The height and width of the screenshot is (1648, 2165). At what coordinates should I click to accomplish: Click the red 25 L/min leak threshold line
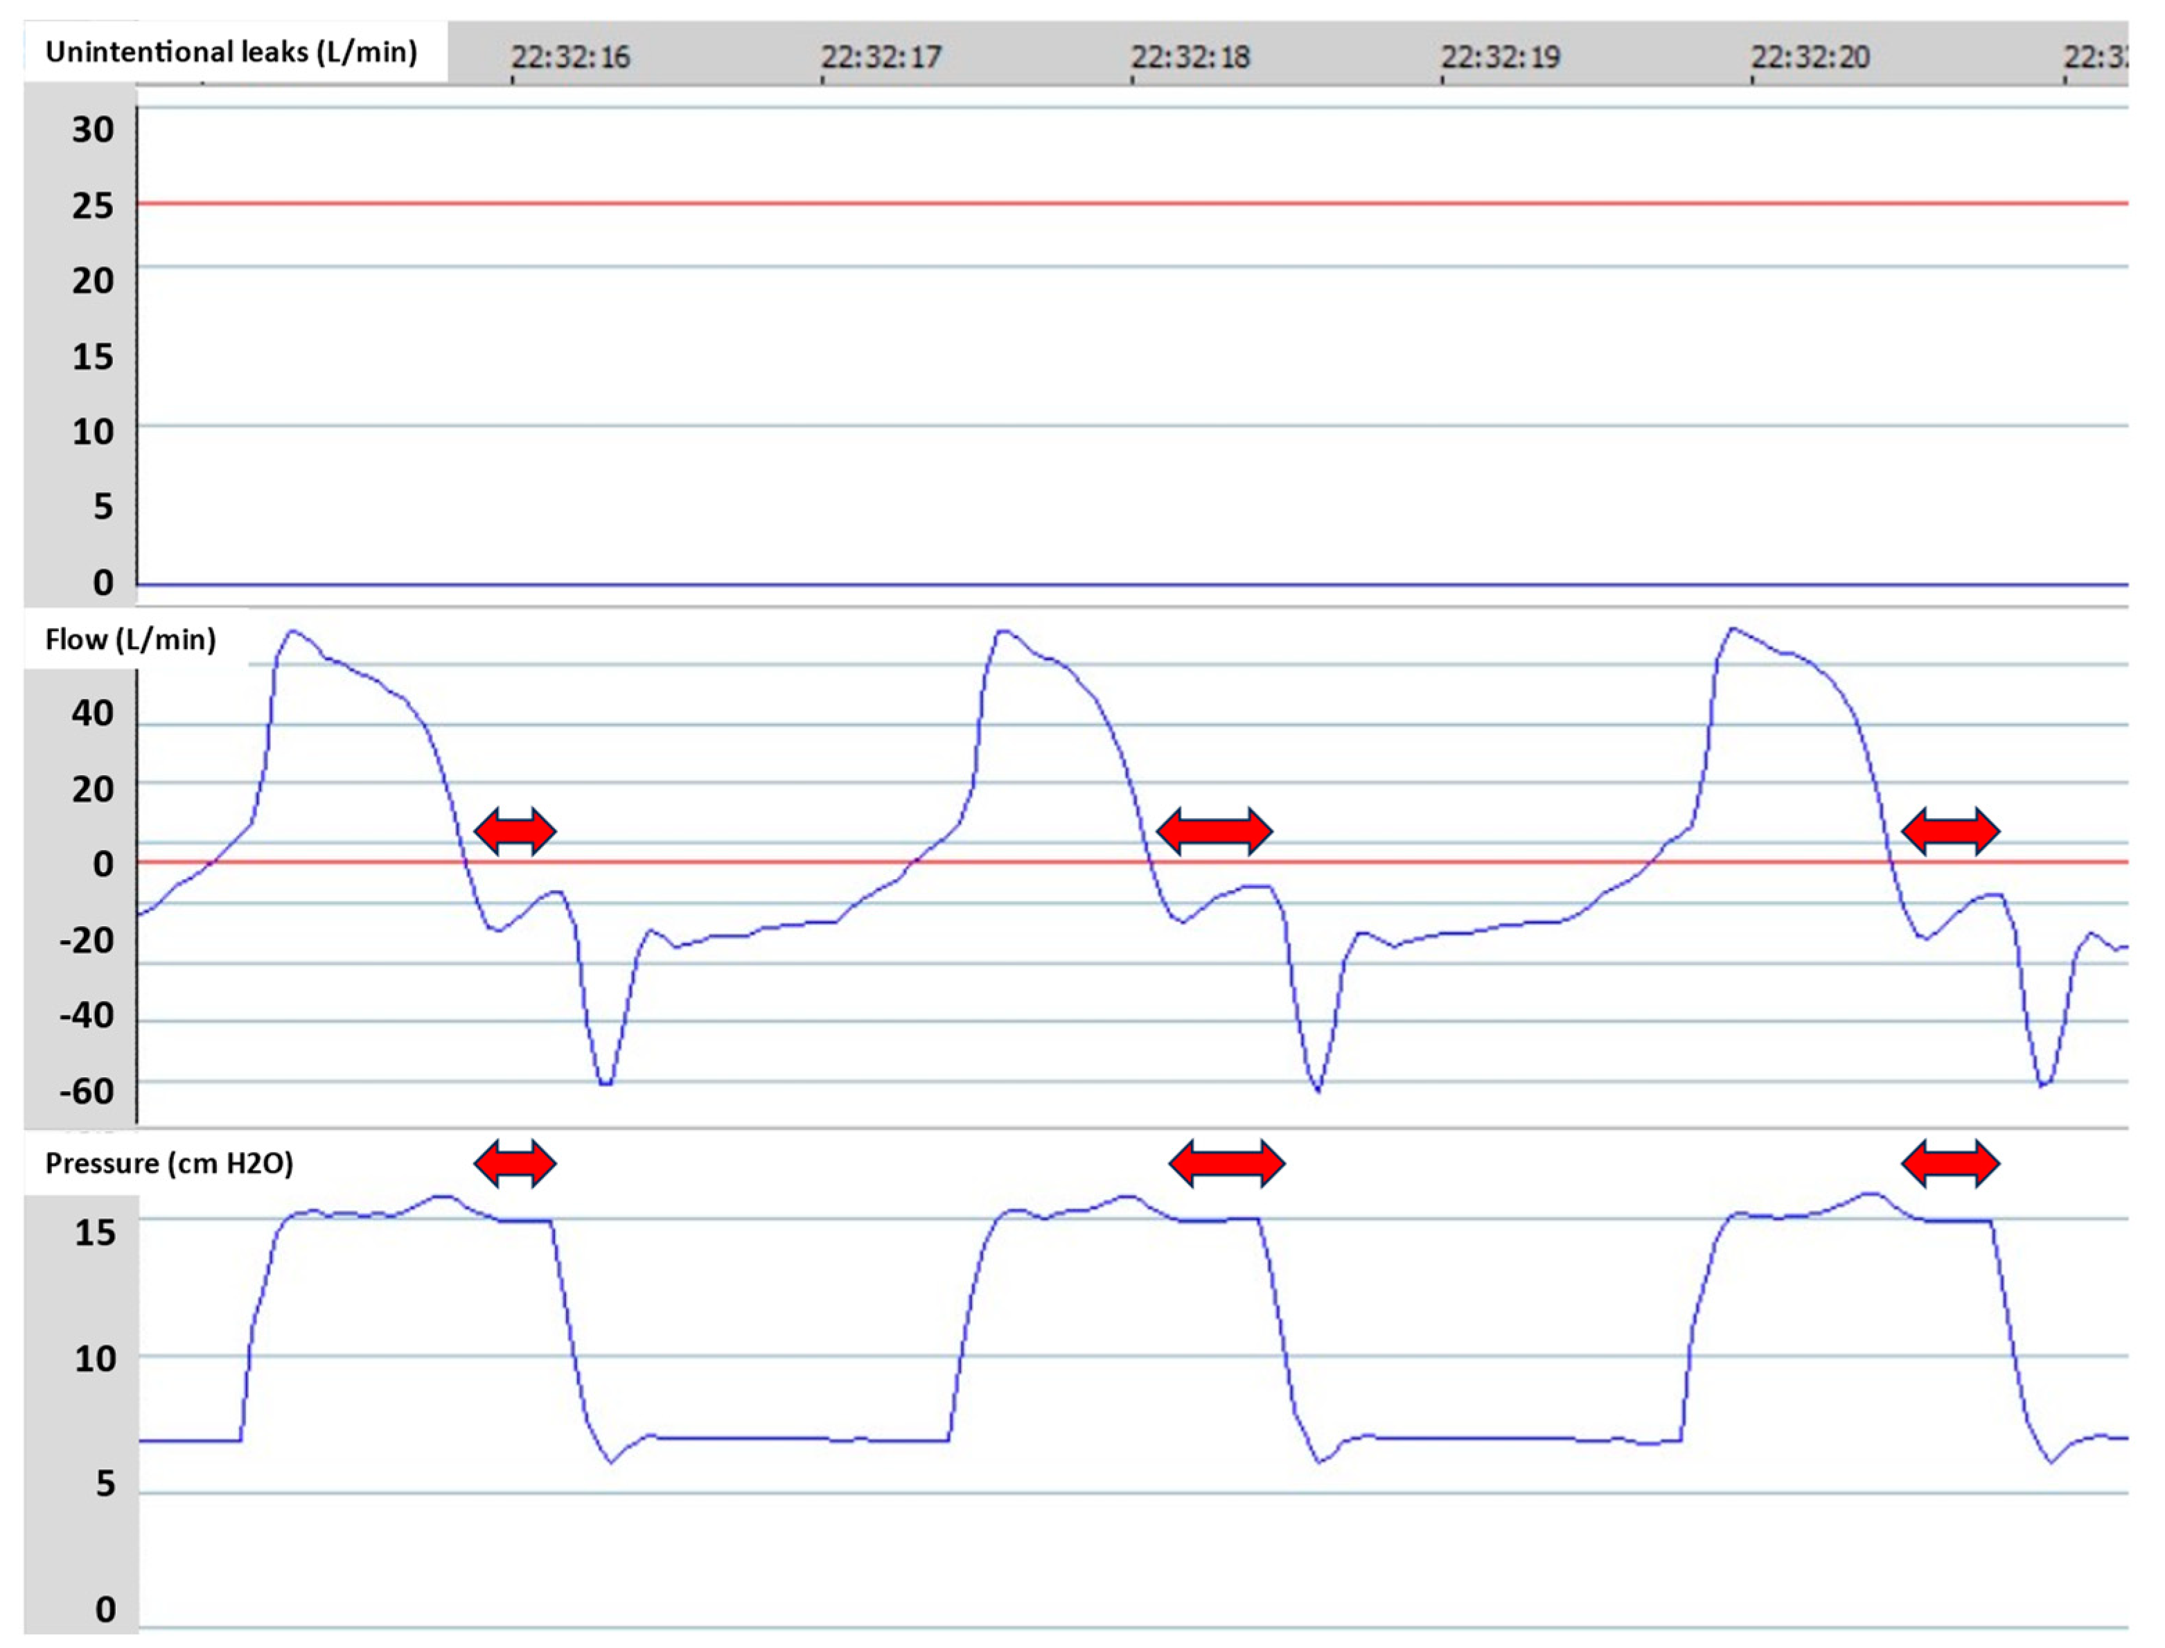coord(1128,204)
